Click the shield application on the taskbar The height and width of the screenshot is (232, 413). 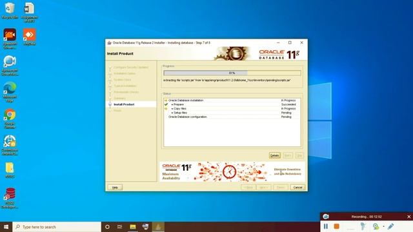coord(145,227)
